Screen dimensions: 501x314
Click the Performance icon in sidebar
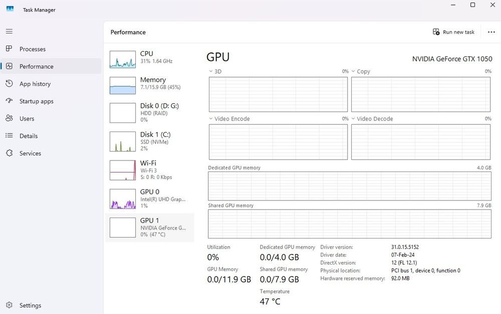point(9,66)
